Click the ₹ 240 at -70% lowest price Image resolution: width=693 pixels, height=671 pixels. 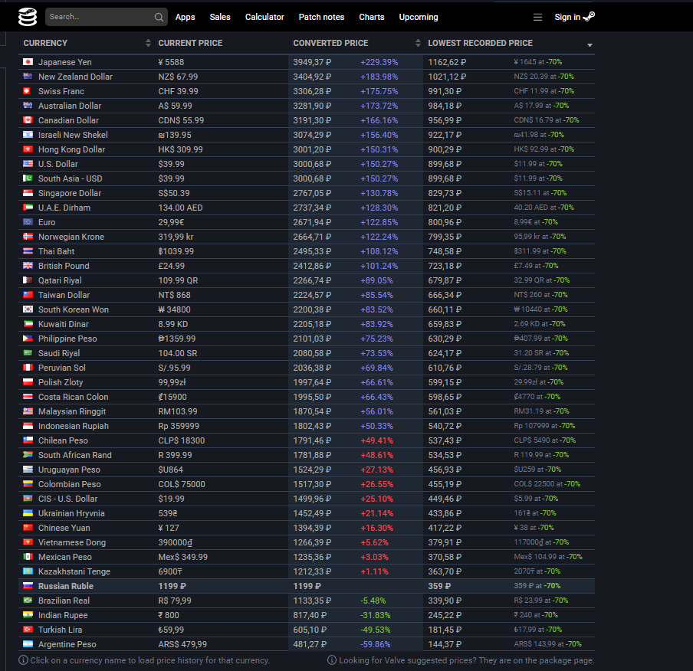pyautogui.click(x=536, y=615)
